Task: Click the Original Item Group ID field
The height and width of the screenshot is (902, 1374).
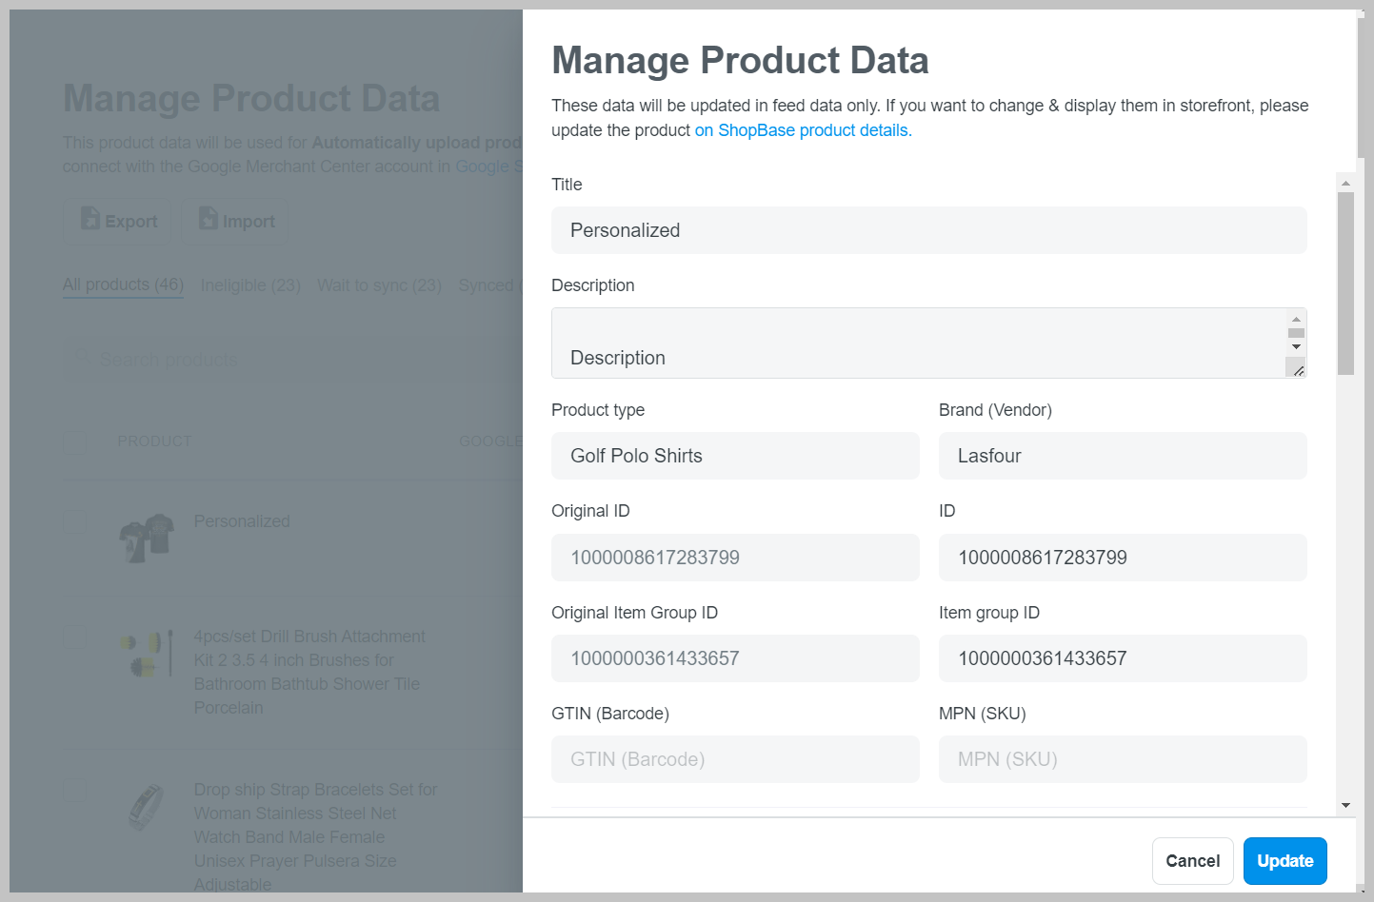Action: pos(735,658)
